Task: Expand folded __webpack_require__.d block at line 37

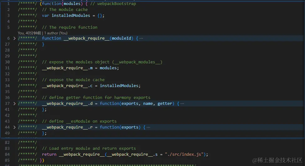Action: tap(14, 104)
